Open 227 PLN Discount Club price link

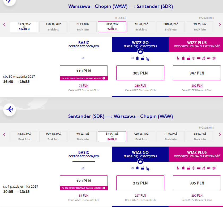(x=140, y=196)
